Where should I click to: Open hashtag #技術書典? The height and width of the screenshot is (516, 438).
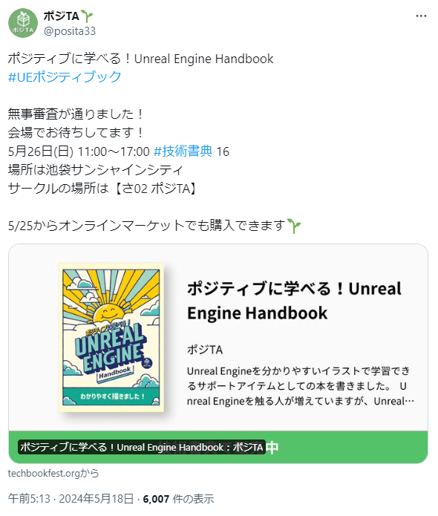[183, 151]
